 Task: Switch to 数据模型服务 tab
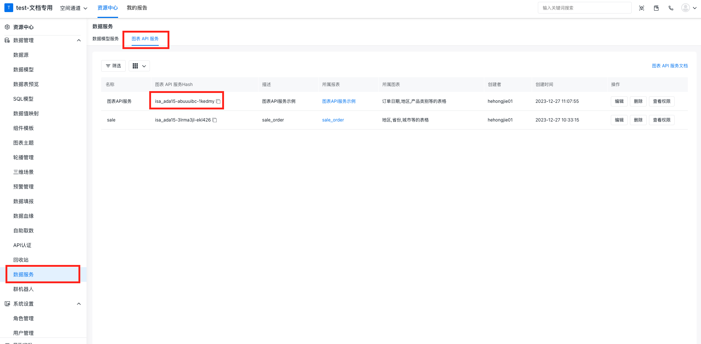(x=106, y=39)
